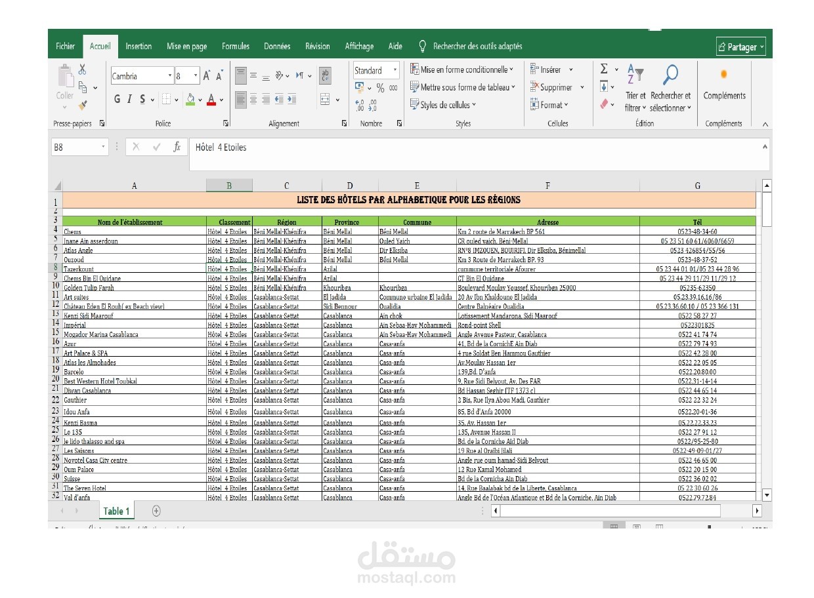Switch to the Données tab
Image resolution: width=814 pixels, height=598 pixels.
[277, 47]
